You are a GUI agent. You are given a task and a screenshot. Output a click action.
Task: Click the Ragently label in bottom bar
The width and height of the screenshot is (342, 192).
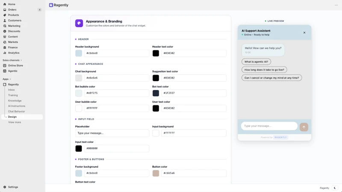click(324, 188)
